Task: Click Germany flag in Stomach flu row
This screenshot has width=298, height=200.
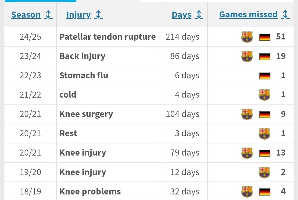Action: click(x=265, y=76)
